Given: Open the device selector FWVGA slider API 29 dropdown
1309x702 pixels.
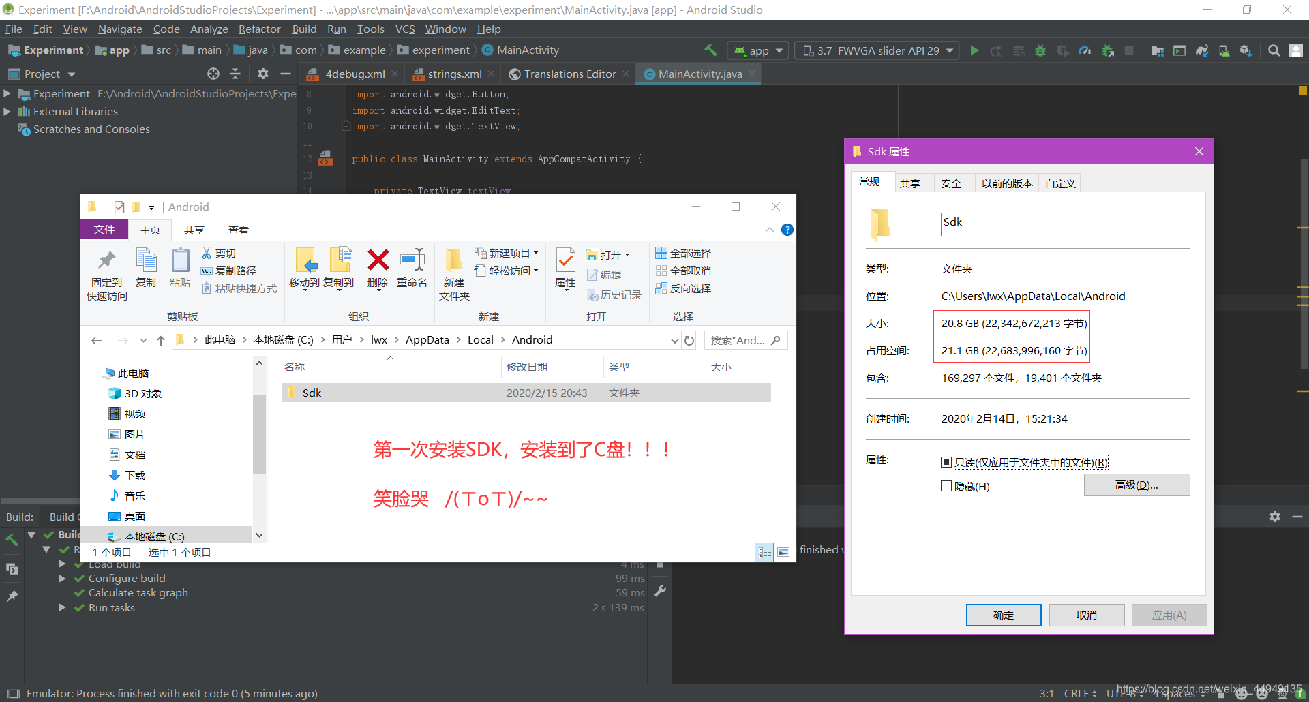Looking at the screenshot, I should [877, 50].
